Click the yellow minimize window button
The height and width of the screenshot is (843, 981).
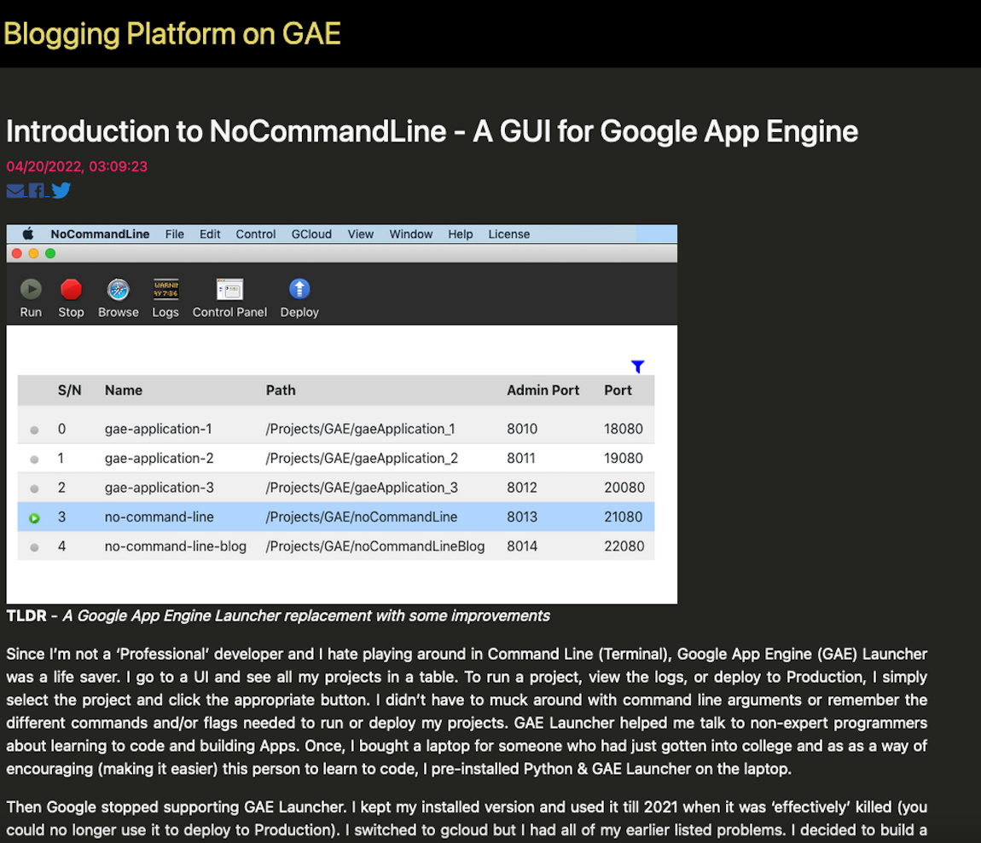[34, 253]
